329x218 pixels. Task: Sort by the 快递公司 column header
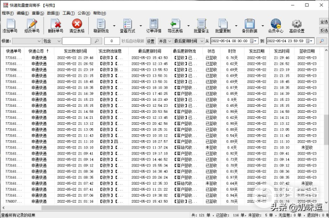[x=39, y=51]
